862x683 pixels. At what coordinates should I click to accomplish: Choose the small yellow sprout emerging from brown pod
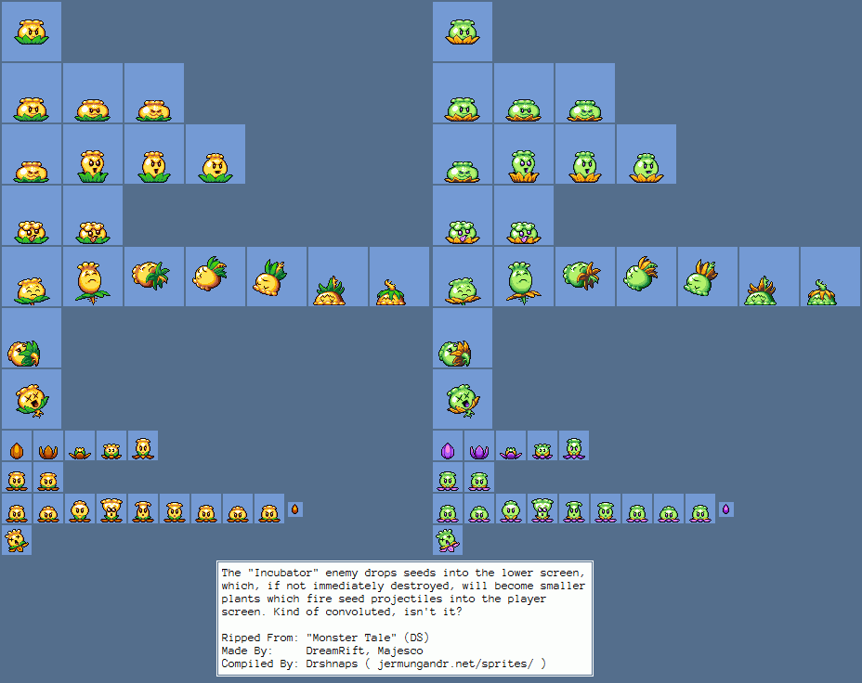coord(80,453)
